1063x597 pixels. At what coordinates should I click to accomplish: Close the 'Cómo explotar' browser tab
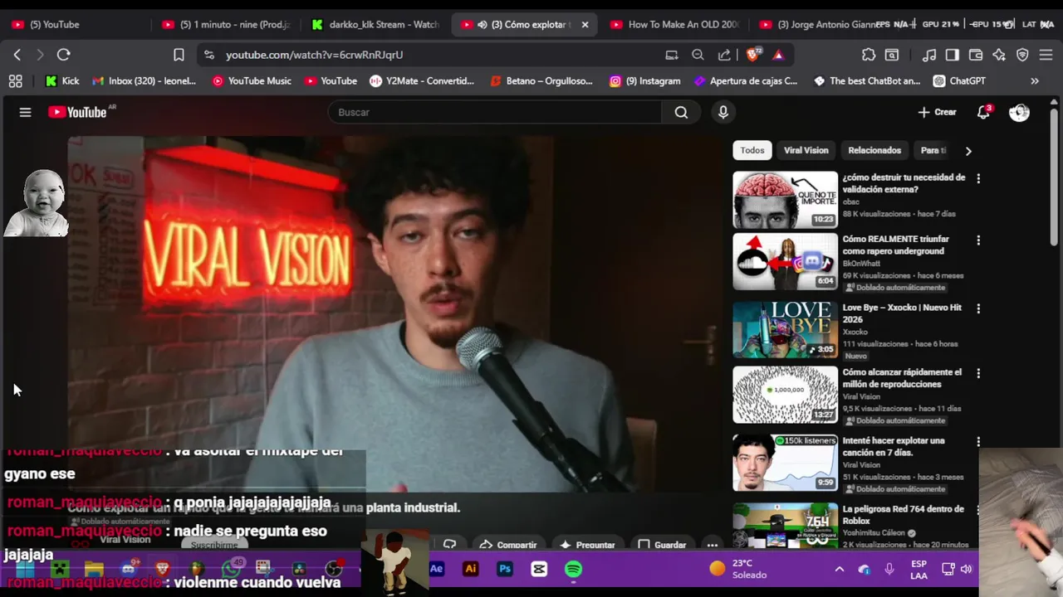pos(585,25)
